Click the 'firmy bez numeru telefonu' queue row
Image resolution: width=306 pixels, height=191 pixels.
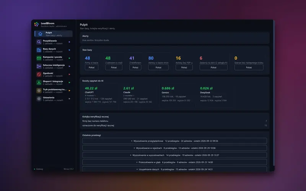pos(174,121)
